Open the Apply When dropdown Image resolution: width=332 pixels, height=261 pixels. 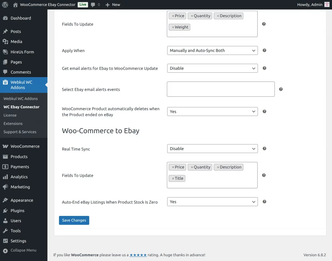(212, 50)
